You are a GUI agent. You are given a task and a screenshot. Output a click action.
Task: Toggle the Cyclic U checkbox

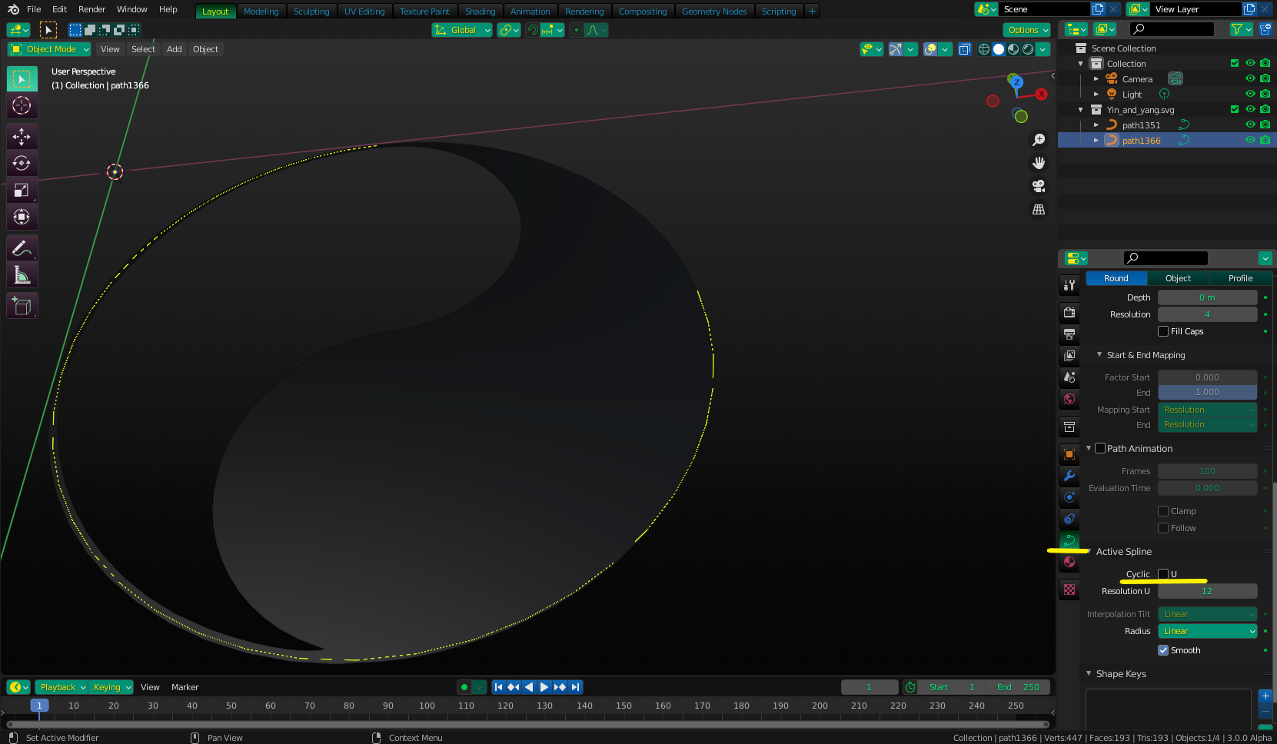pyautogui.click(x=1163, y=574)
